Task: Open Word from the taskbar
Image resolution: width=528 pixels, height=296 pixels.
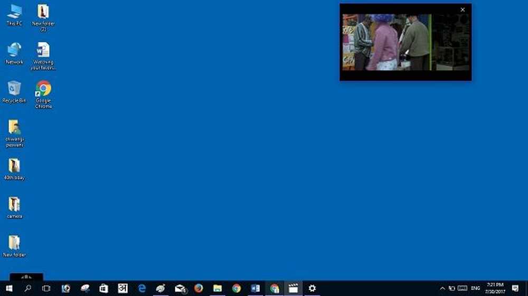Action: 256,288
